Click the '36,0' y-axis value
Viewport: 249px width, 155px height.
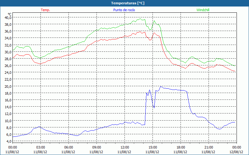8,31
